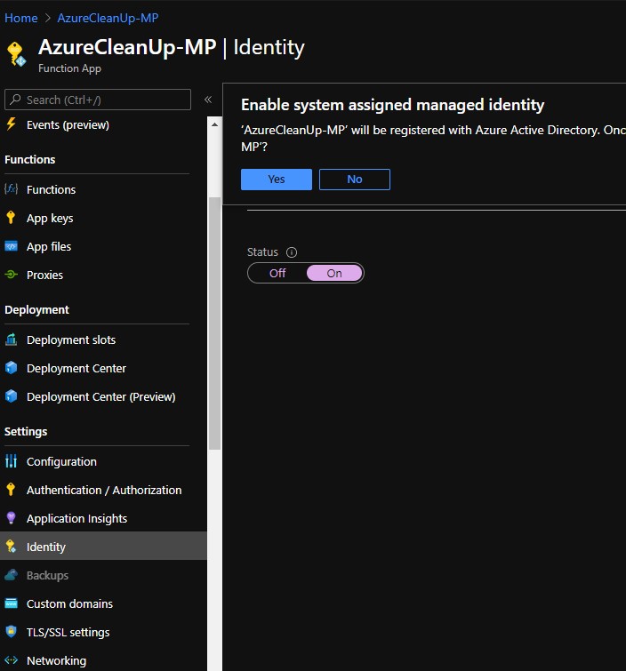
Task: Click the Status info circle icon
Action: [292, 252]
